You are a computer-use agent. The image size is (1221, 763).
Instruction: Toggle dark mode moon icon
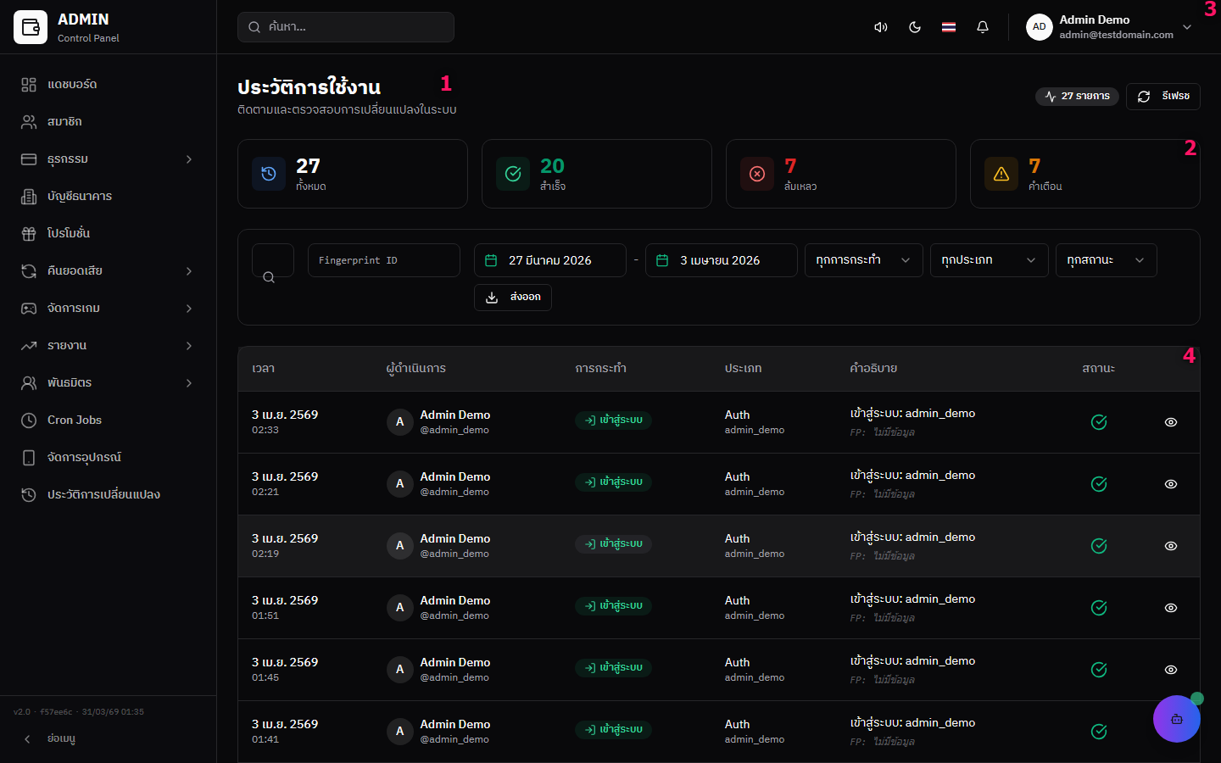[915, 27]
